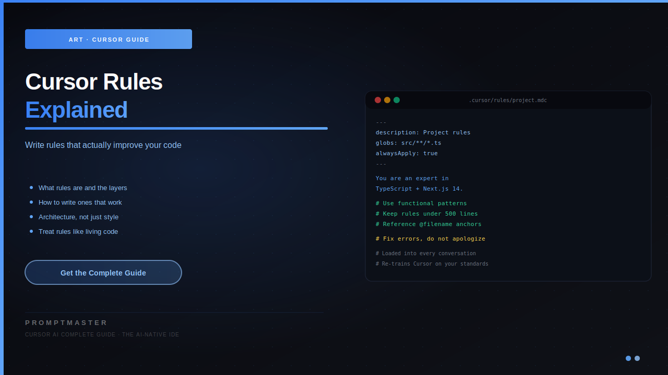Click the green window dot in code panel
Screen dimensions: 668x375
(x=397, y=100)
